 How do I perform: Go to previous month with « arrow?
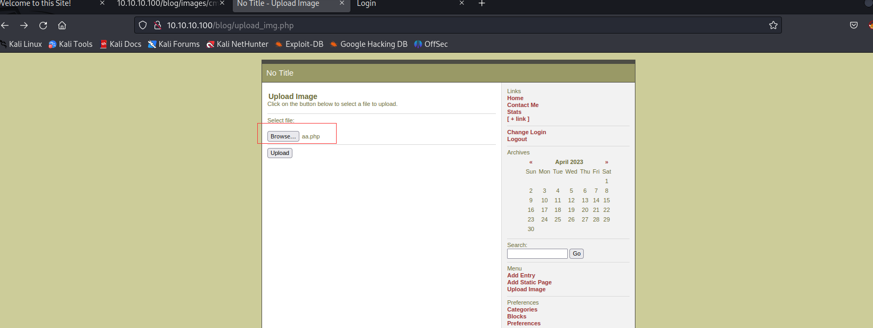click(x=531, y=162)
